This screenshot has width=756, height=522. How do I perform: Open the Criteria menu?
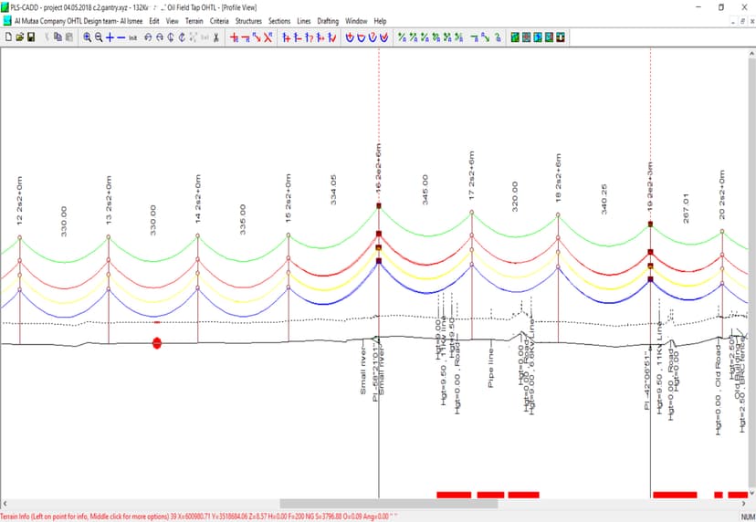point(219,20)
